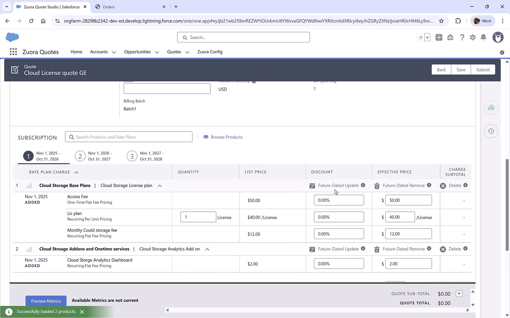
Task: Switch to the Orders browser tab
Action: pos(109,6)
